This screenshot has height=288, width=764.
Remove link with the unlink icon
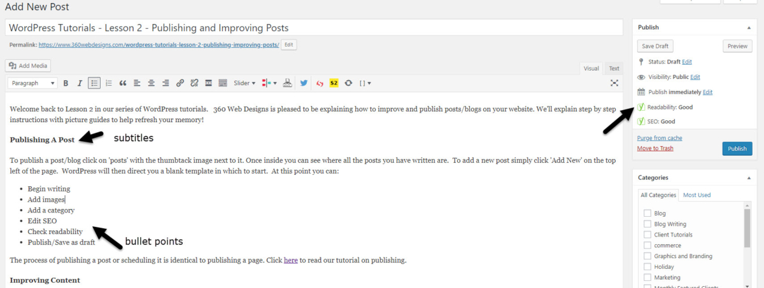(x=194, y=83)
